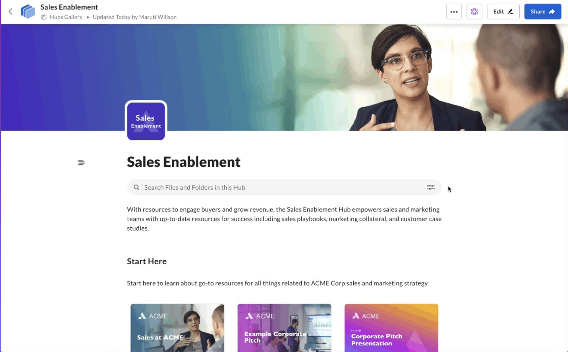Click the search magnifier icon in hub
The height and width of the screenshot is (352, 568).
[136, 187]
